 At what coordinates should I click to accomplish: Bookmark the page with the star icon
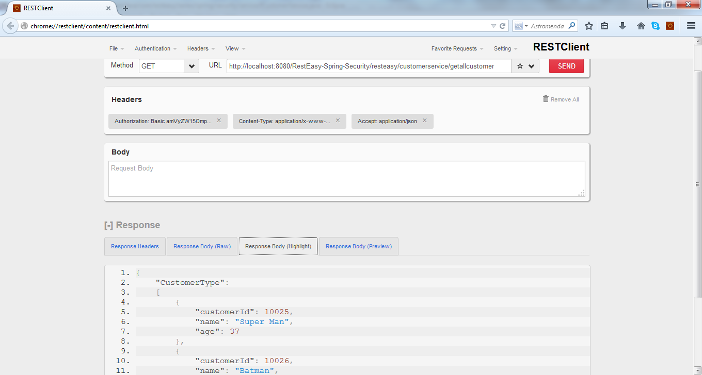coord(589,25)
